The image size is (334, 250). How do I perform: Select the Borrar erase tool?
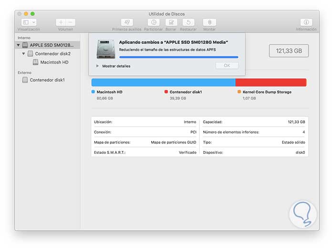pos(171,22)
